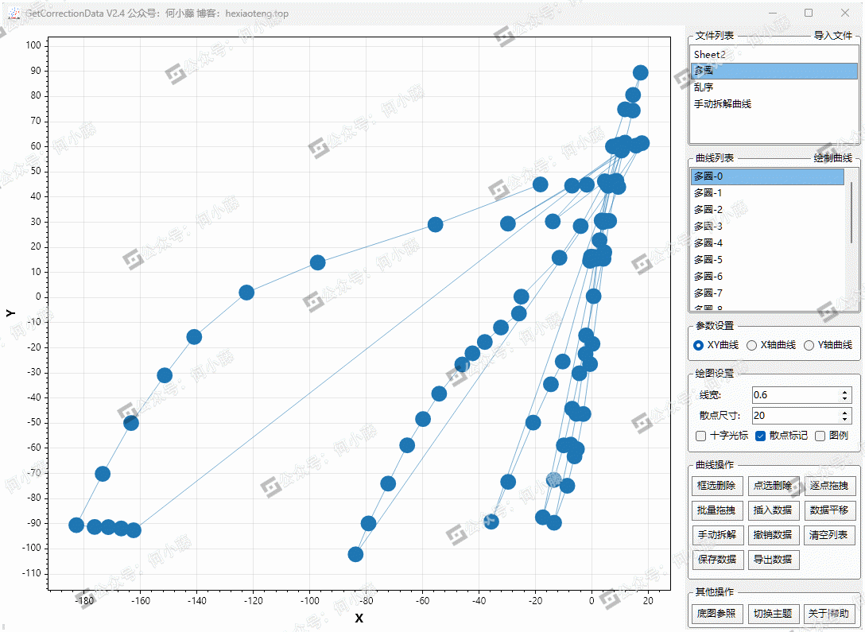This screenshot has height=632, width=865.
Task: Choose the Y轴曲线 radio option
Action: [x=809, y=345]
